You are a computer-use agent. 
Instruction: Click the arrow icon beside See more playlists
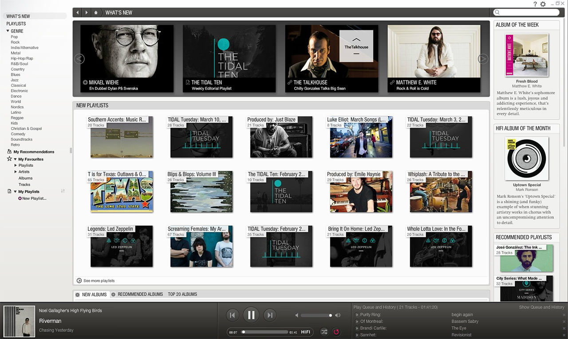[x=79, y=281]
